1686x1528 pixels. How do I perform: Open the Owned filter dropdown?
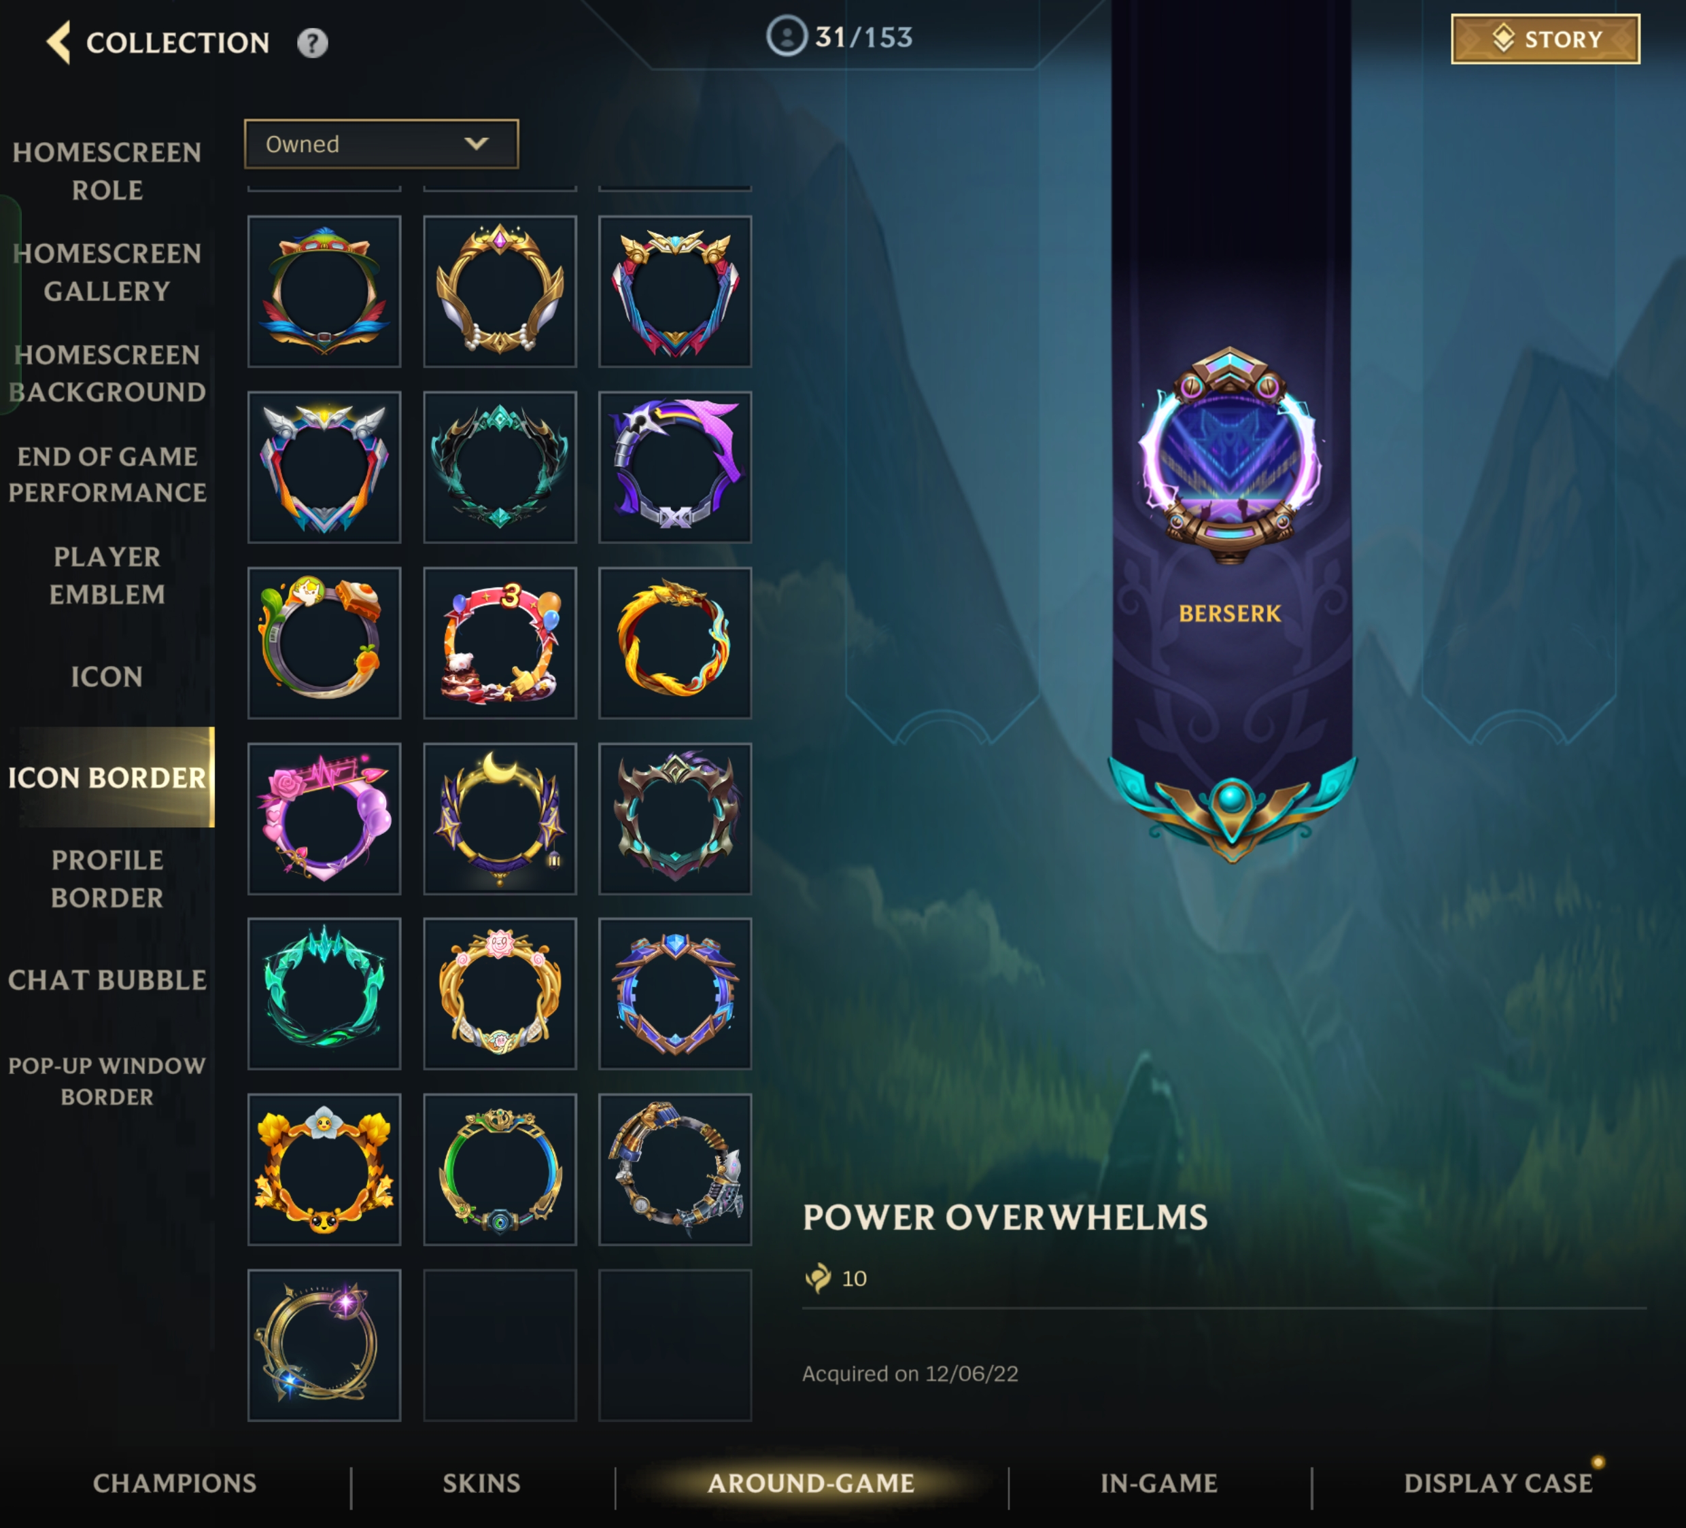pyautogui.click(x=381, y=144)
